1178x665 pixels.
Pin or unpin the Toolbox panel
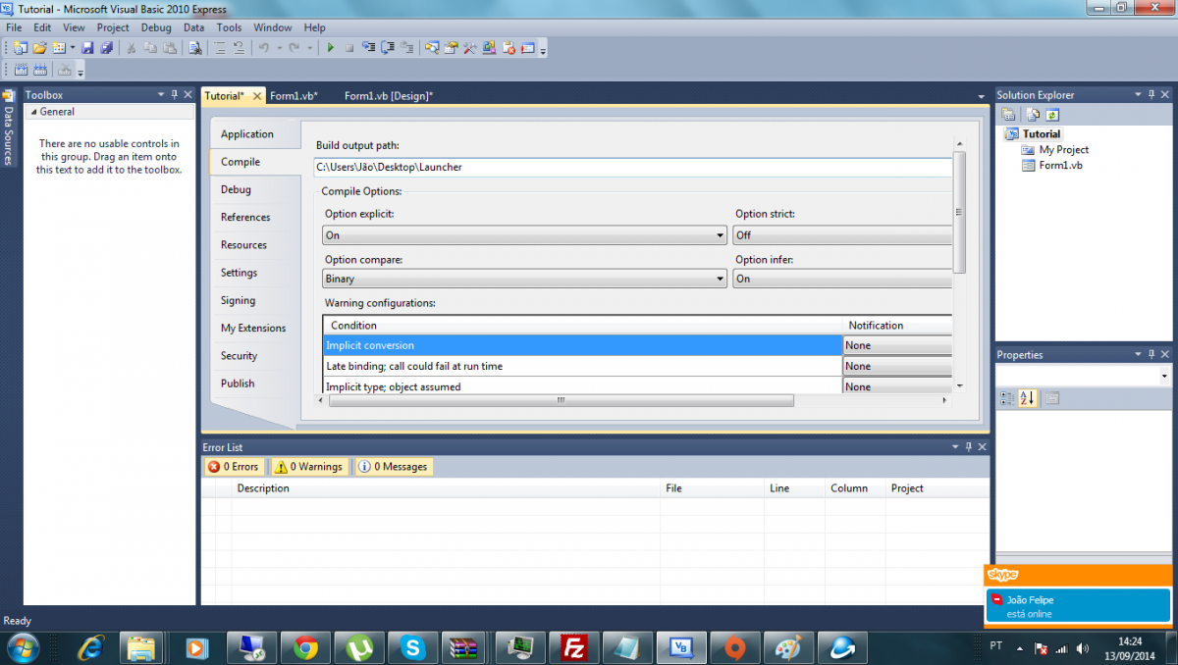click(175, 95)
